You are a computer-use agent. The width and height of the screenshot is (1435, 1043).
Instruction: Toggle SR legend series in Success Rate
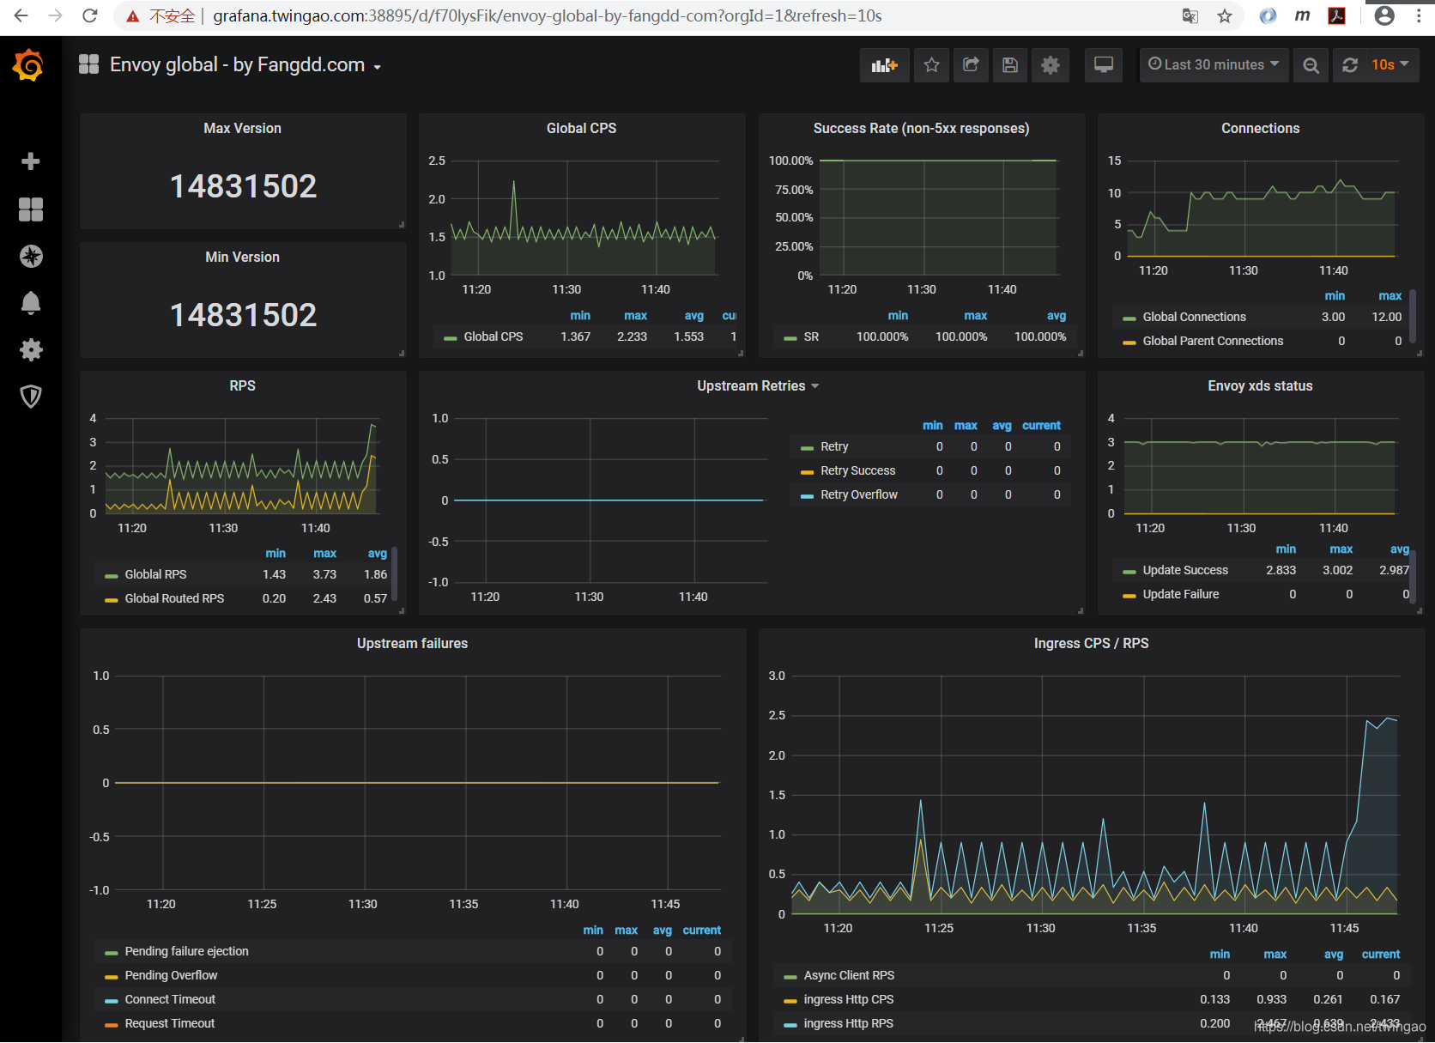tap(811, 337)
